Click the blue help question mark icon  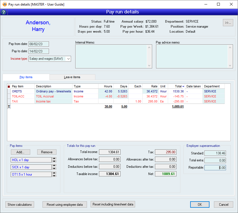[3, 12]
